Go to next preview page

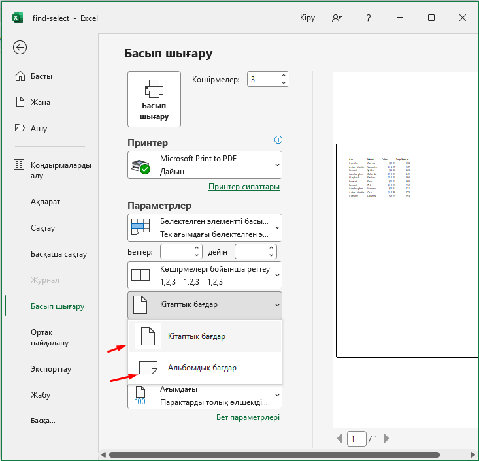click(387, 439)
